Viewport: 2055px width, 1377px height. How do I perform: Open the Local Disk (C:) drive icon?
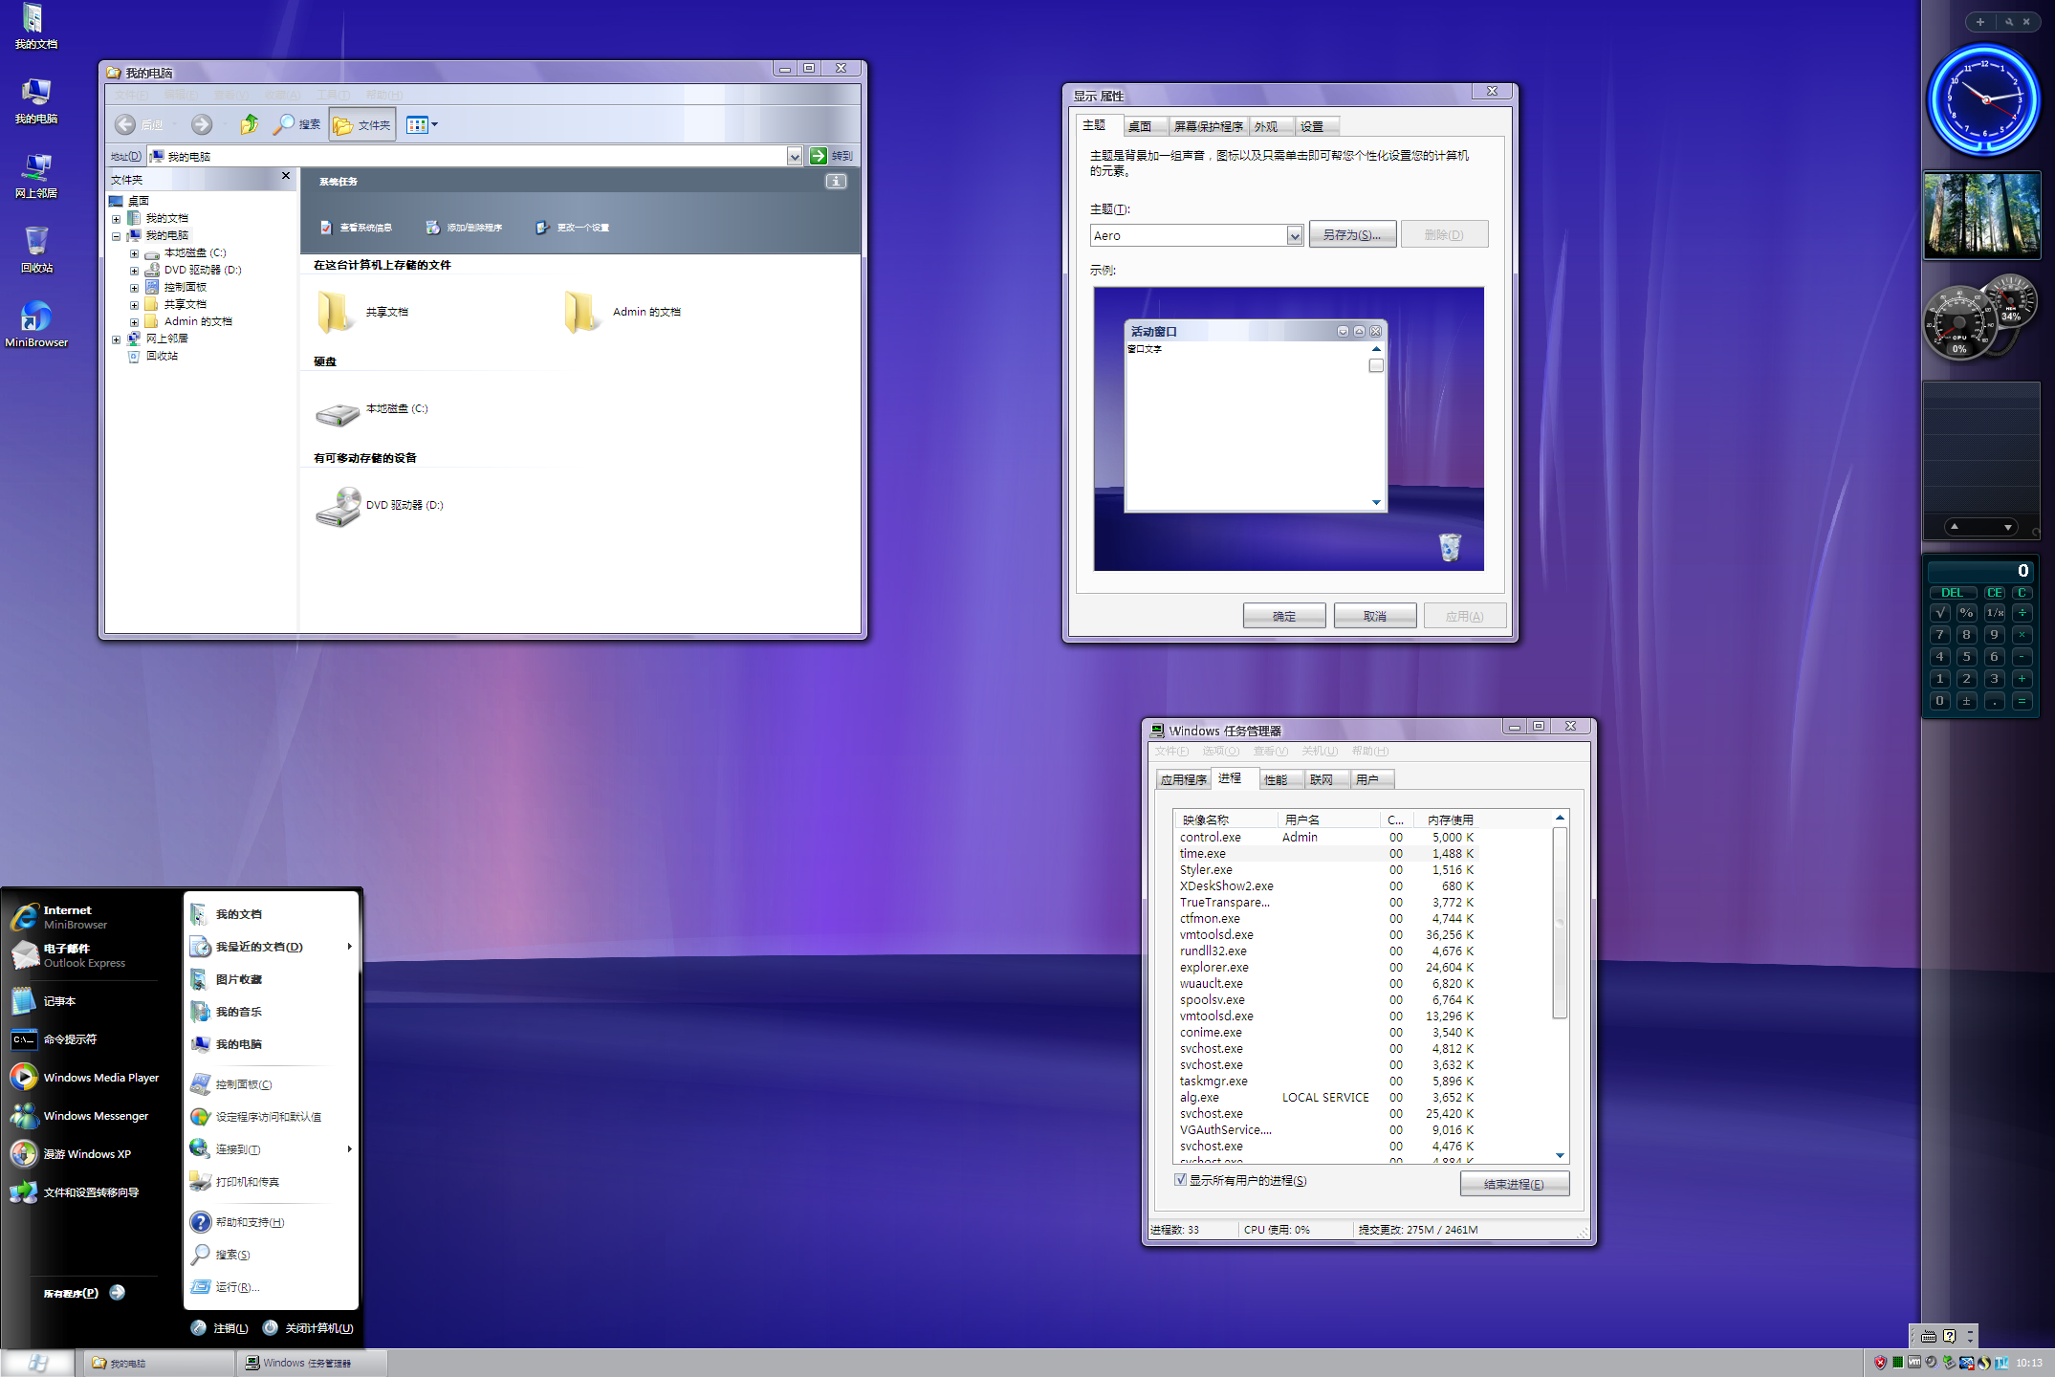tap(338, 413)
